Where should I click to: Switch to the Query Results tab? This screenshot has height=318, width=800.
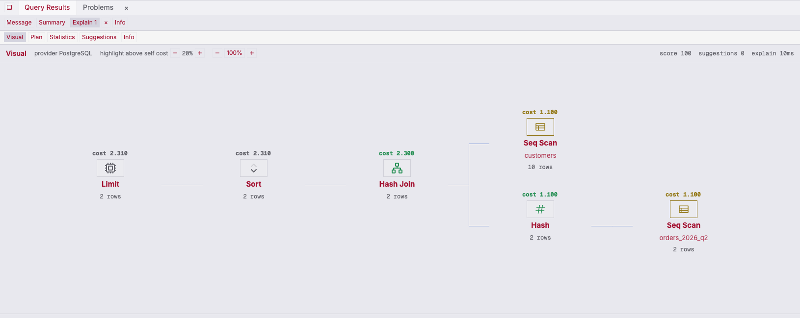click(47, 7)
